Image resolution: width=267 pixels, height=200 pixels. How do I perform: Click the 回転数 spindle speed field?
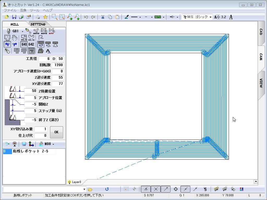point(58,65)
